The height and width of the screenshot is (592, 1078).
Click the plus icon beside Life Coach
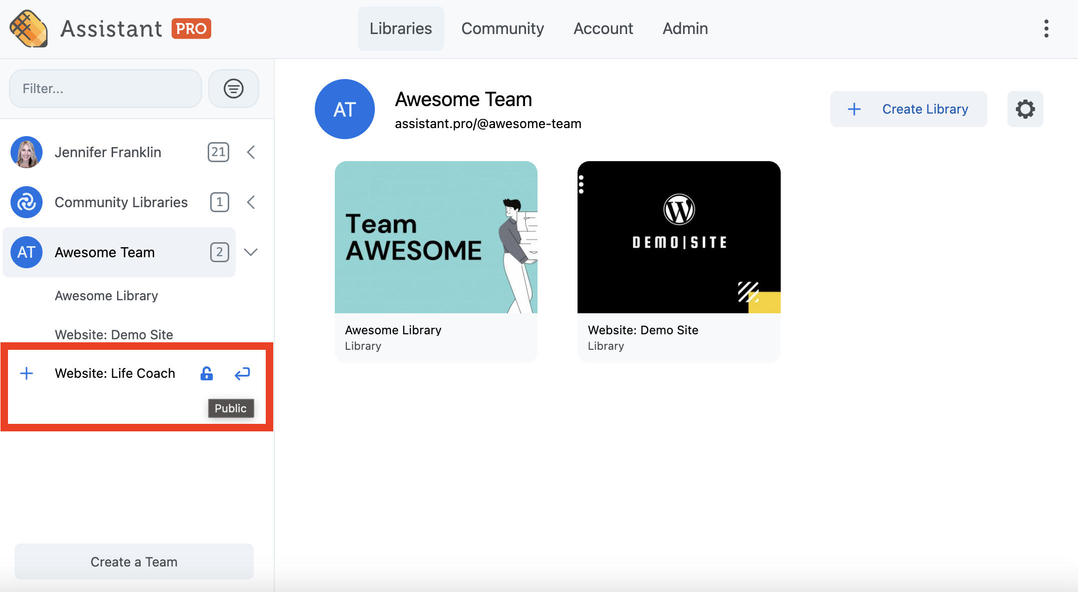point(27,373)
